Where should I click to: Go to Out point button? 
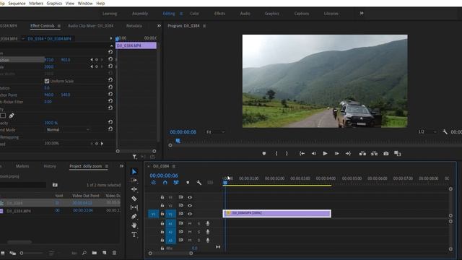click(x=348, y=154)
